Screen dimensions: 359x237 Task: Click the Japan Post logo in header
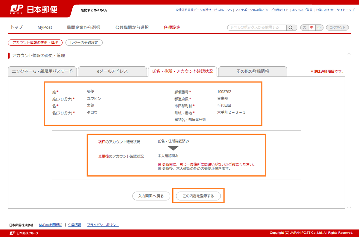pos(33,10)
